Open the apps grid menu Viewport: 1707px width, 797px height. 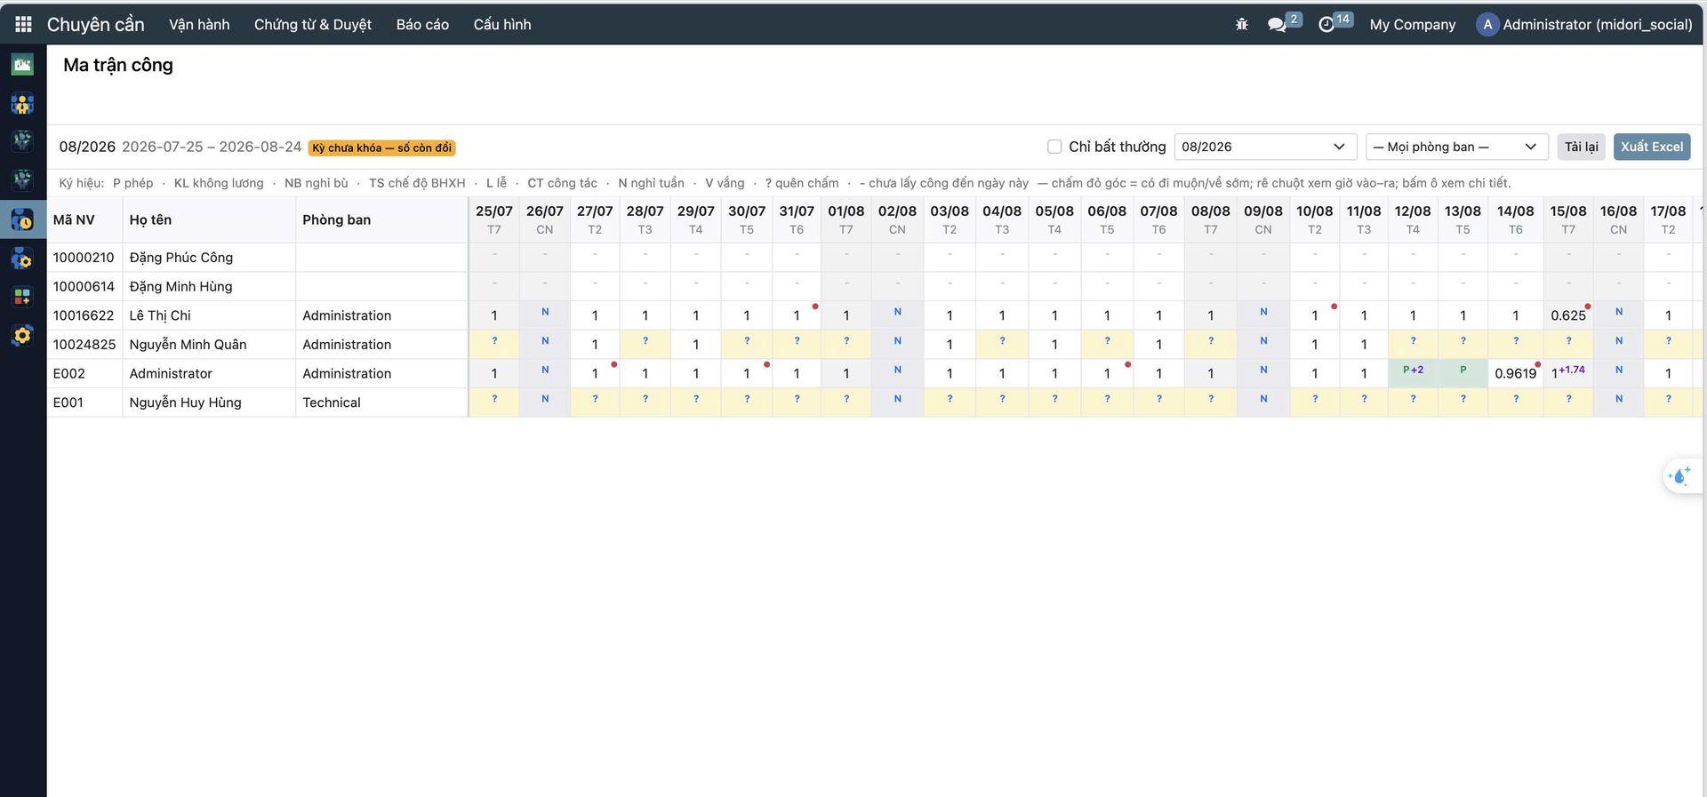(23, 24)
